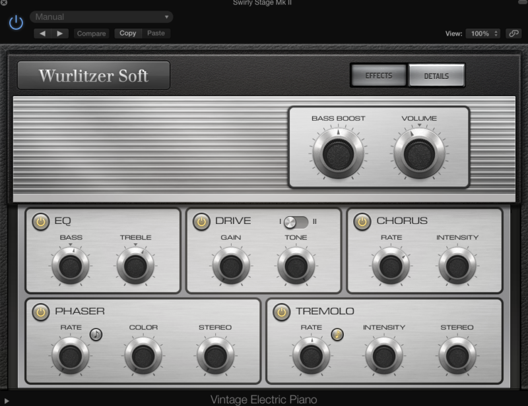The width and height of the screenshot is (528, 406).
Task: Toggle the EQ power button
Action: coord(41,221)
